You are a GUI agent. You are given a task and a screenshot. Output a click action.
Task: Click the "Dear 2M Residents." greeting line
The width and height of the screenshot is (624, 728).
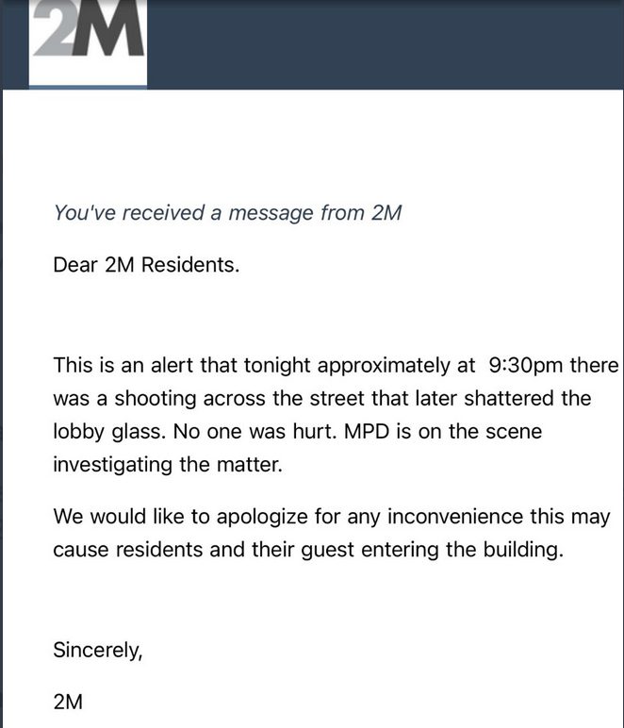147,265
